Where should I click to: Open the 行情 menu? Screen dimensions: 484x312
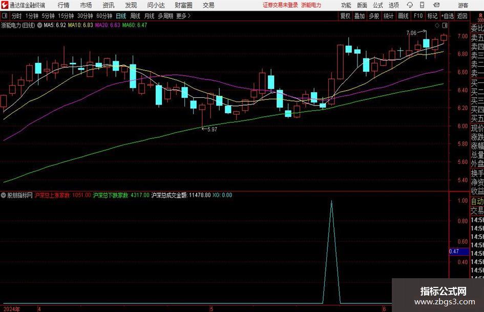click(x=64, y=5)
